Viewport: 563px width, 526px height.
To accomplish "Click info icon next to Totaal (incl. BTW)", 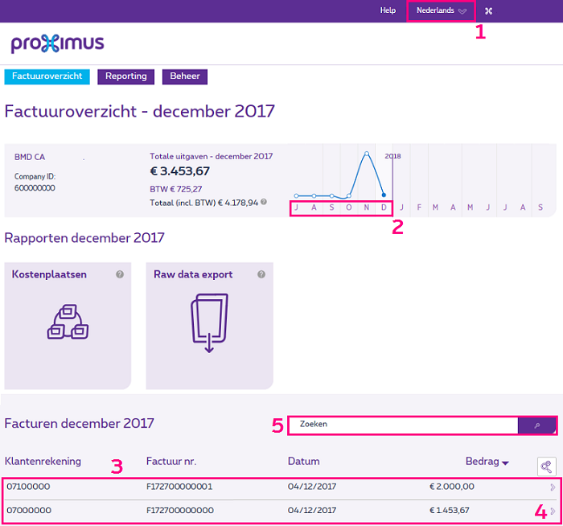I will pos(264,202).
